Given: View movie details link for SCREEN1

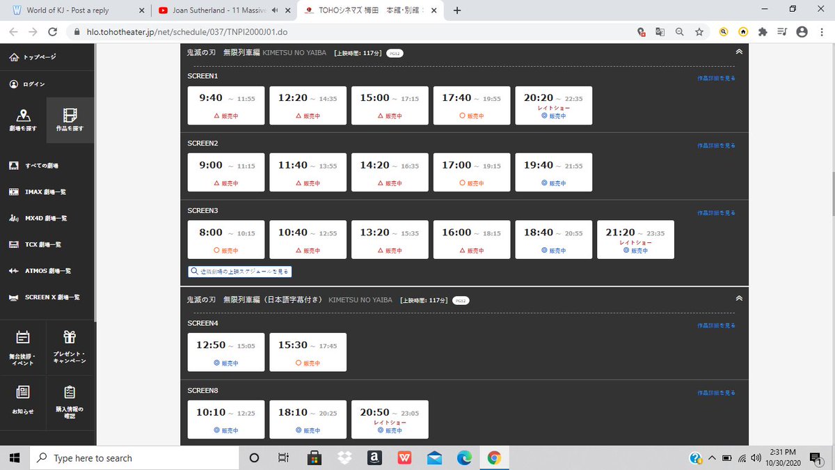Looking at the screenshot, I should [716, 79].
